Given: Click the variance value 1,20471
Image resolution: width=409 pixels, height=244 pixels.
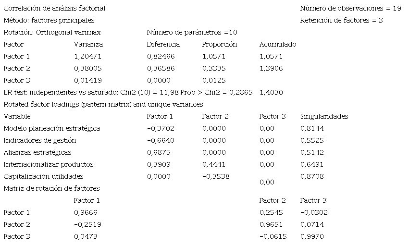Looking at the screenshot, I should 88,56.
